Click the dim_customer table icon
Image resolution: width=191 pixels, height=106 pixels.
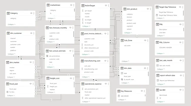[x=8, y=33]
